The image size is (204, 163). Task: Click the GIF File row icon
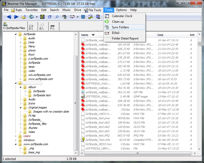tap(83, 92)
